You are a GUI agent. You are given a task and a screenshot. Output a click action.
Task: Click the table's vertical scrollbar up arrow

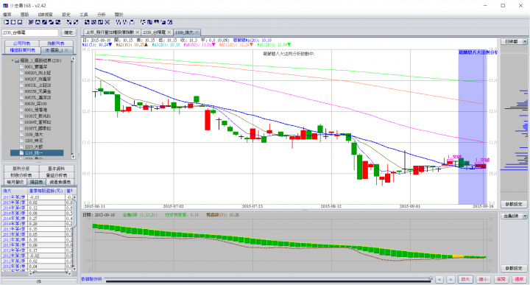tap(74, 197)
